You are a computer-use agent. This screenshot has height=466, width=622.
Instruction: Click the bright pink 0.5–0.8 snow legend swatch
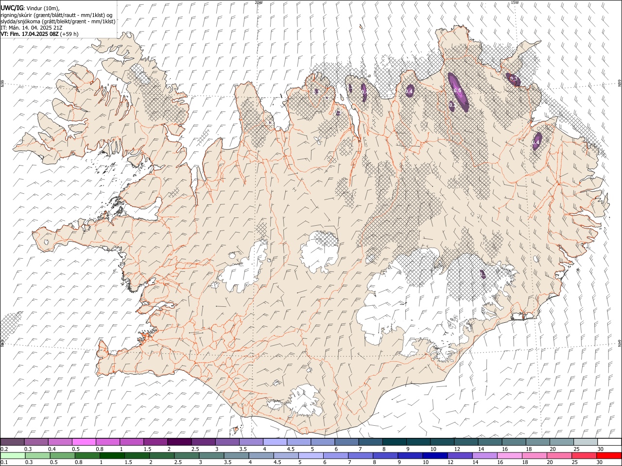(x=84, y=442)
